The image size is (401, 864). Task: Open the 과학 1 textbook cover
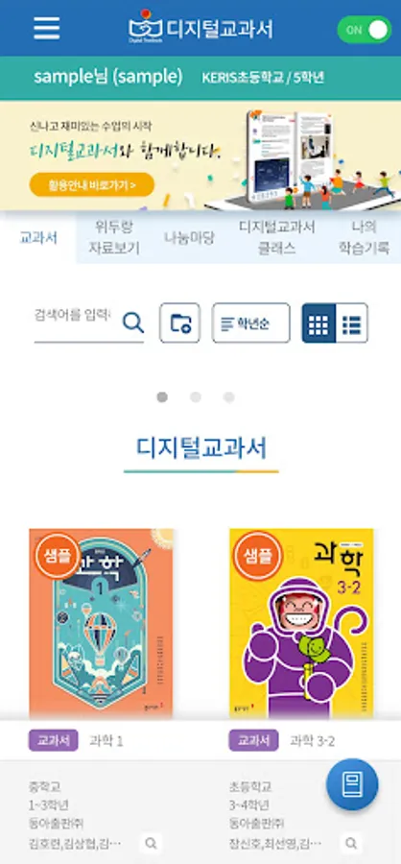[101, 624]
